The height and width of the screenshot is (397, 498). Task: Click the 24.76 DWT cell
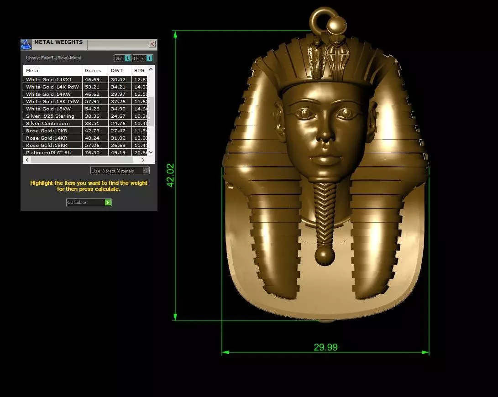pos(120,123)
